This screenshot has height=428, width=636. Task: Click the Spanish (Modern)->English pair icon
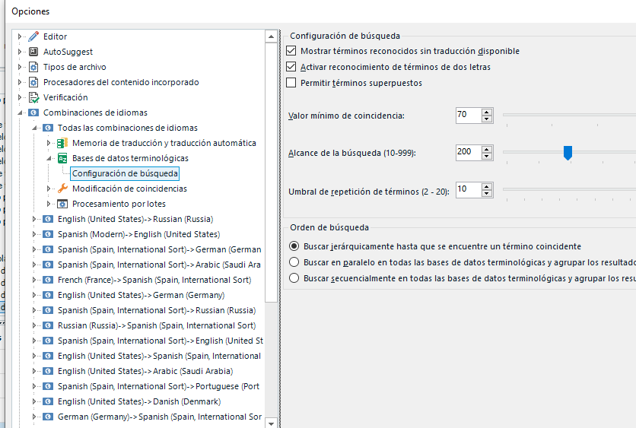[x=48, y=234]
